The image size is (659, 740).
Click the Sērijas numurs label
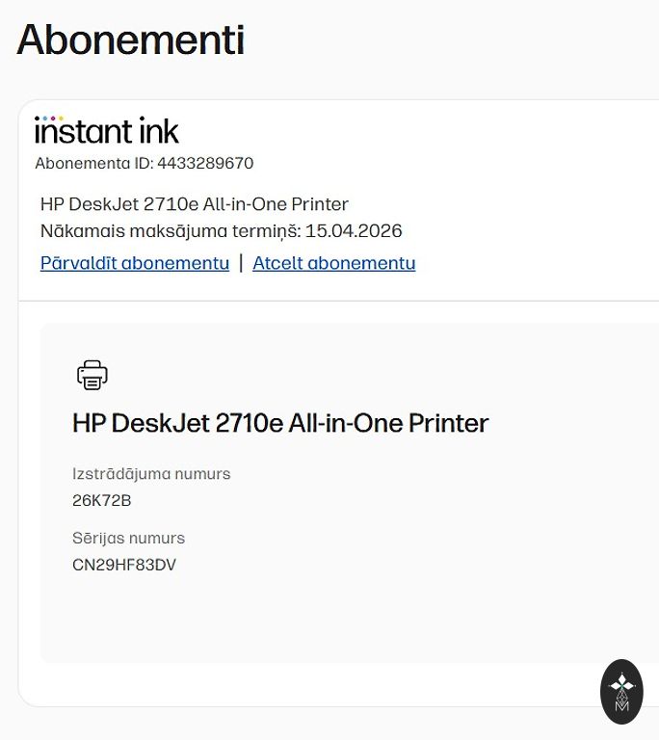coord(128,539)
